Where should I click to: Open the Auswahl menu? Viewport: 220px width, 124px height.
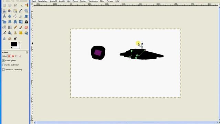53,1
